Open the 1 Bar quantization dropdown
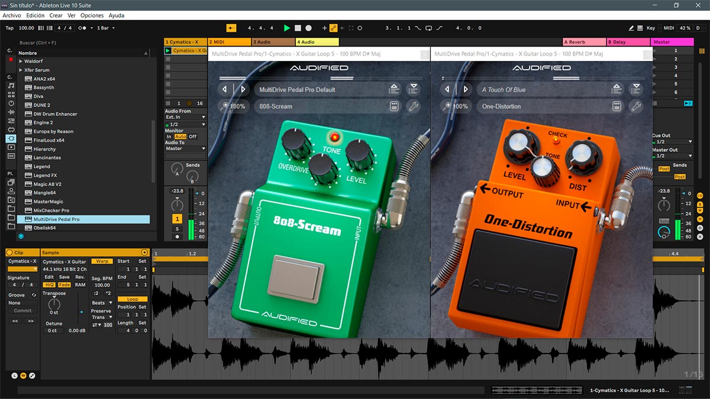The width and height of the screenshot is (710, 399). (106, 28)
